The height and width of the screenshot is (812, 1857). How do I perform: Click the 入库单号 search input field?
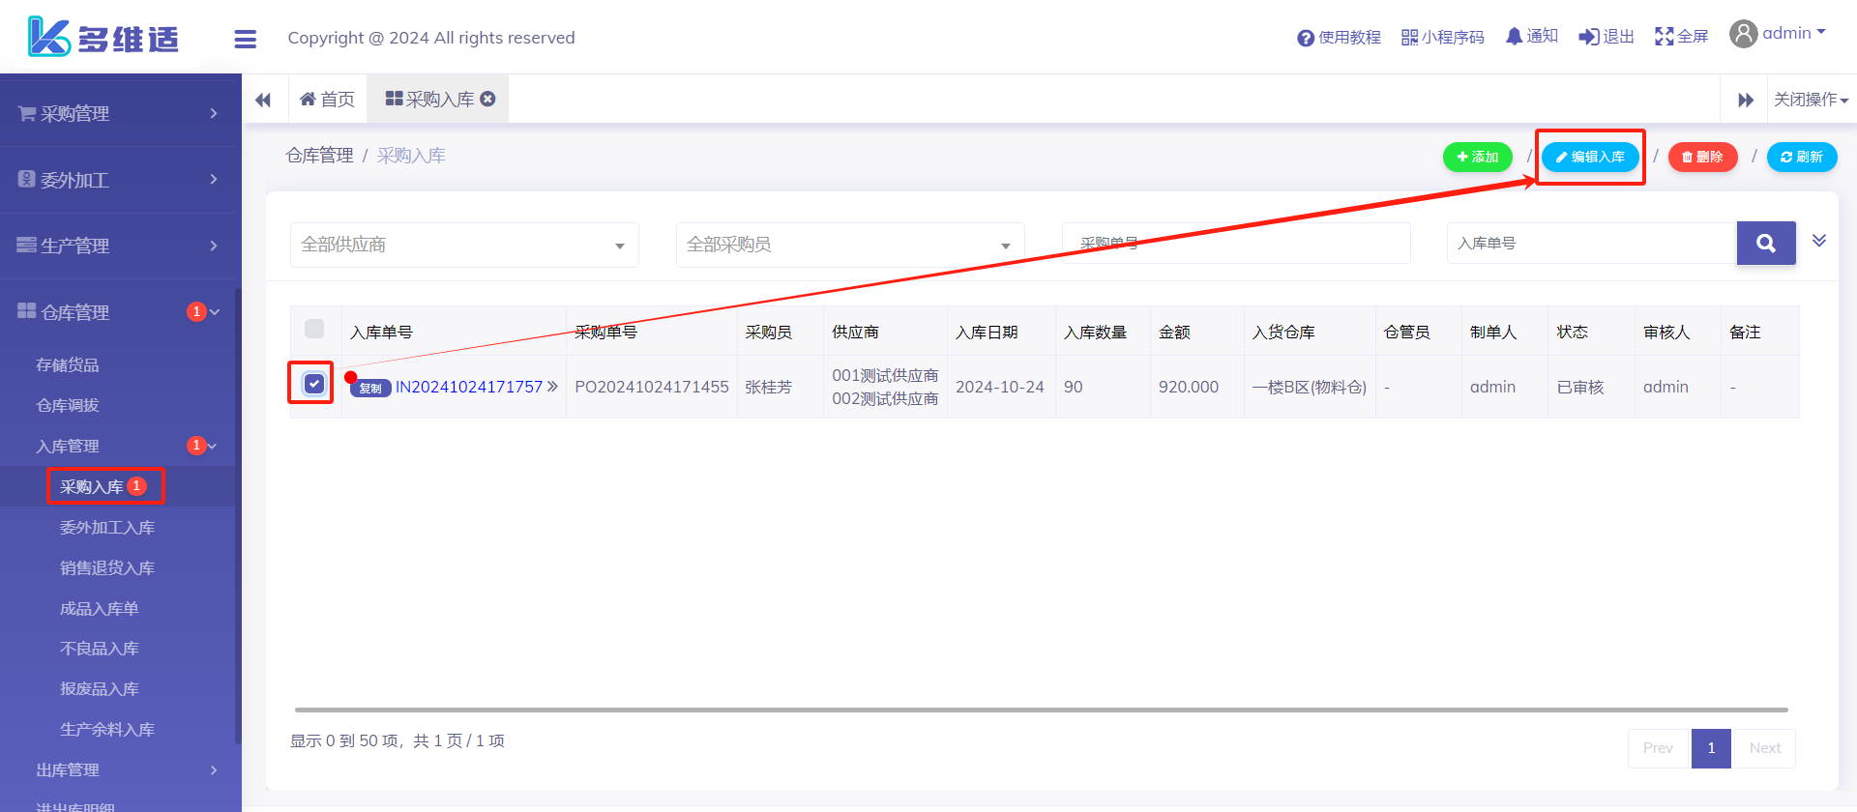point(1591,244)
